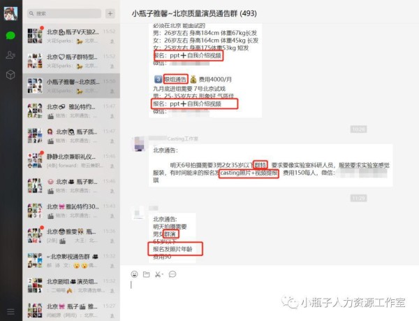Open the hamburger menu at bottom left
The height and width of the screenshot is (321, 419).
tap(10, 311)
